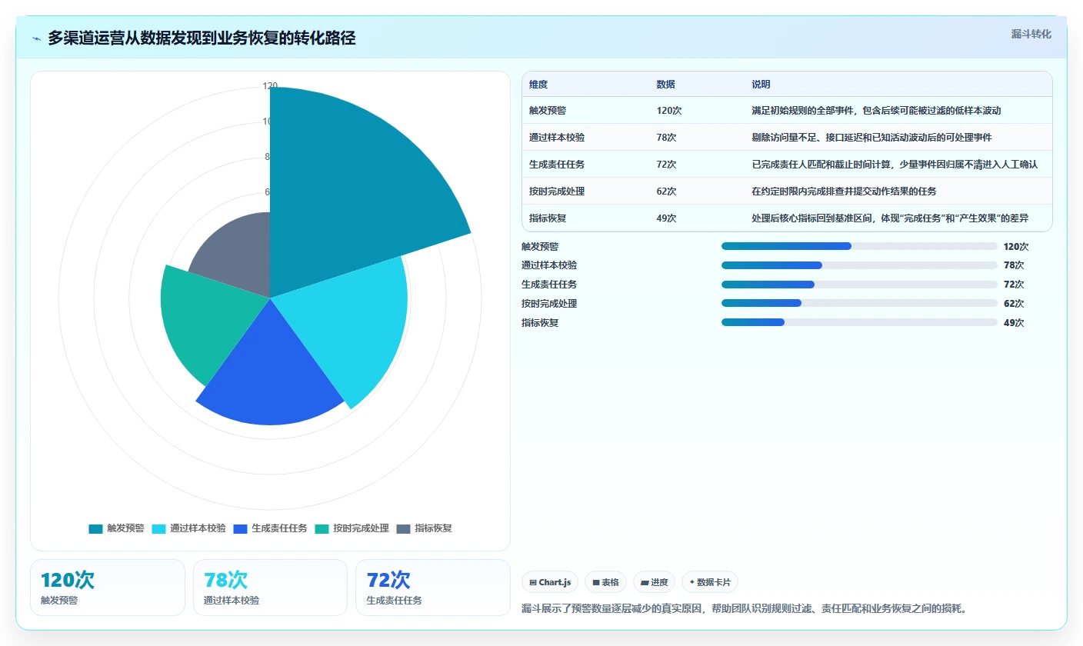The image size is (1083, 646).
Task: Click the 62次 table cell
Action: [x=667, y=191]
